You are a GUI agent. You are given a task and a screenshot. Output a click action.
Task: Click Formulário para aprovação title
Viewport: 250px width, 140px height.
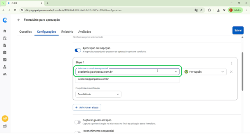coord(42,20)
